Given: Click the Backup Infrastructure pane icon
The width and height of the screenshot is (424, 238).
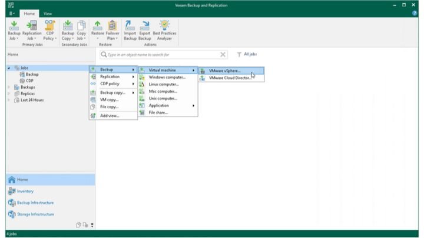Looking at the screenshot, I should point(12,203).
